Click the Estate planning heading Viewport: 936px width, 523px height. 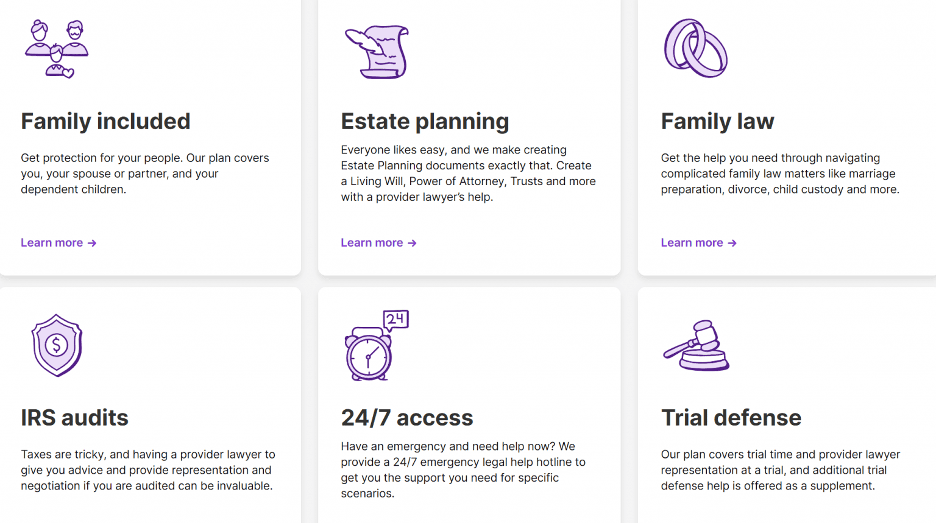pos(425,121)
